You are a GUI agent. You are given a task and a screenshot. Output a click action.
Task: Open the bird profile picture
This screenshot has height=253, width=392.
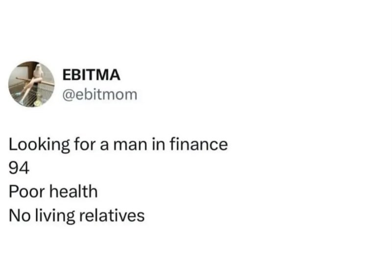31,84
